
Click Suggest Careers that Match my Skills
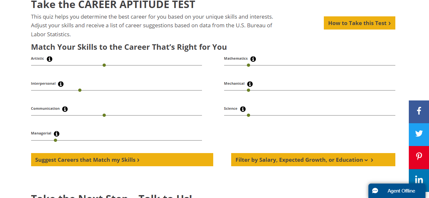[122, 159]
